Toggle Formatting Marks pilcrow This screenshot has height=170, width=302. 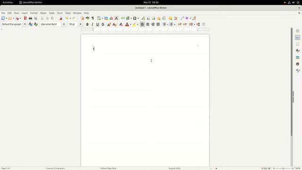(x=92, y=18)
